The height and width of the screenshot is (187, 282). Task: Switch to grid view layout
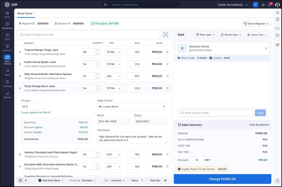[x=20, y=180]
